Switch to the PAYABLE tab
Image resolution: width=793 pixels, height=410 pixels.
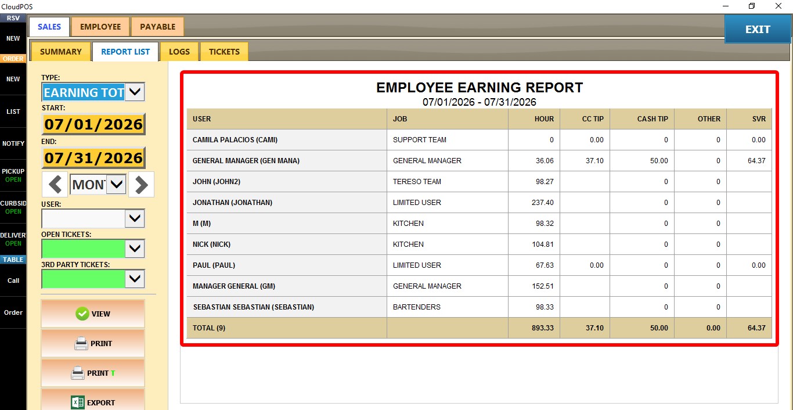pos(157,27)
